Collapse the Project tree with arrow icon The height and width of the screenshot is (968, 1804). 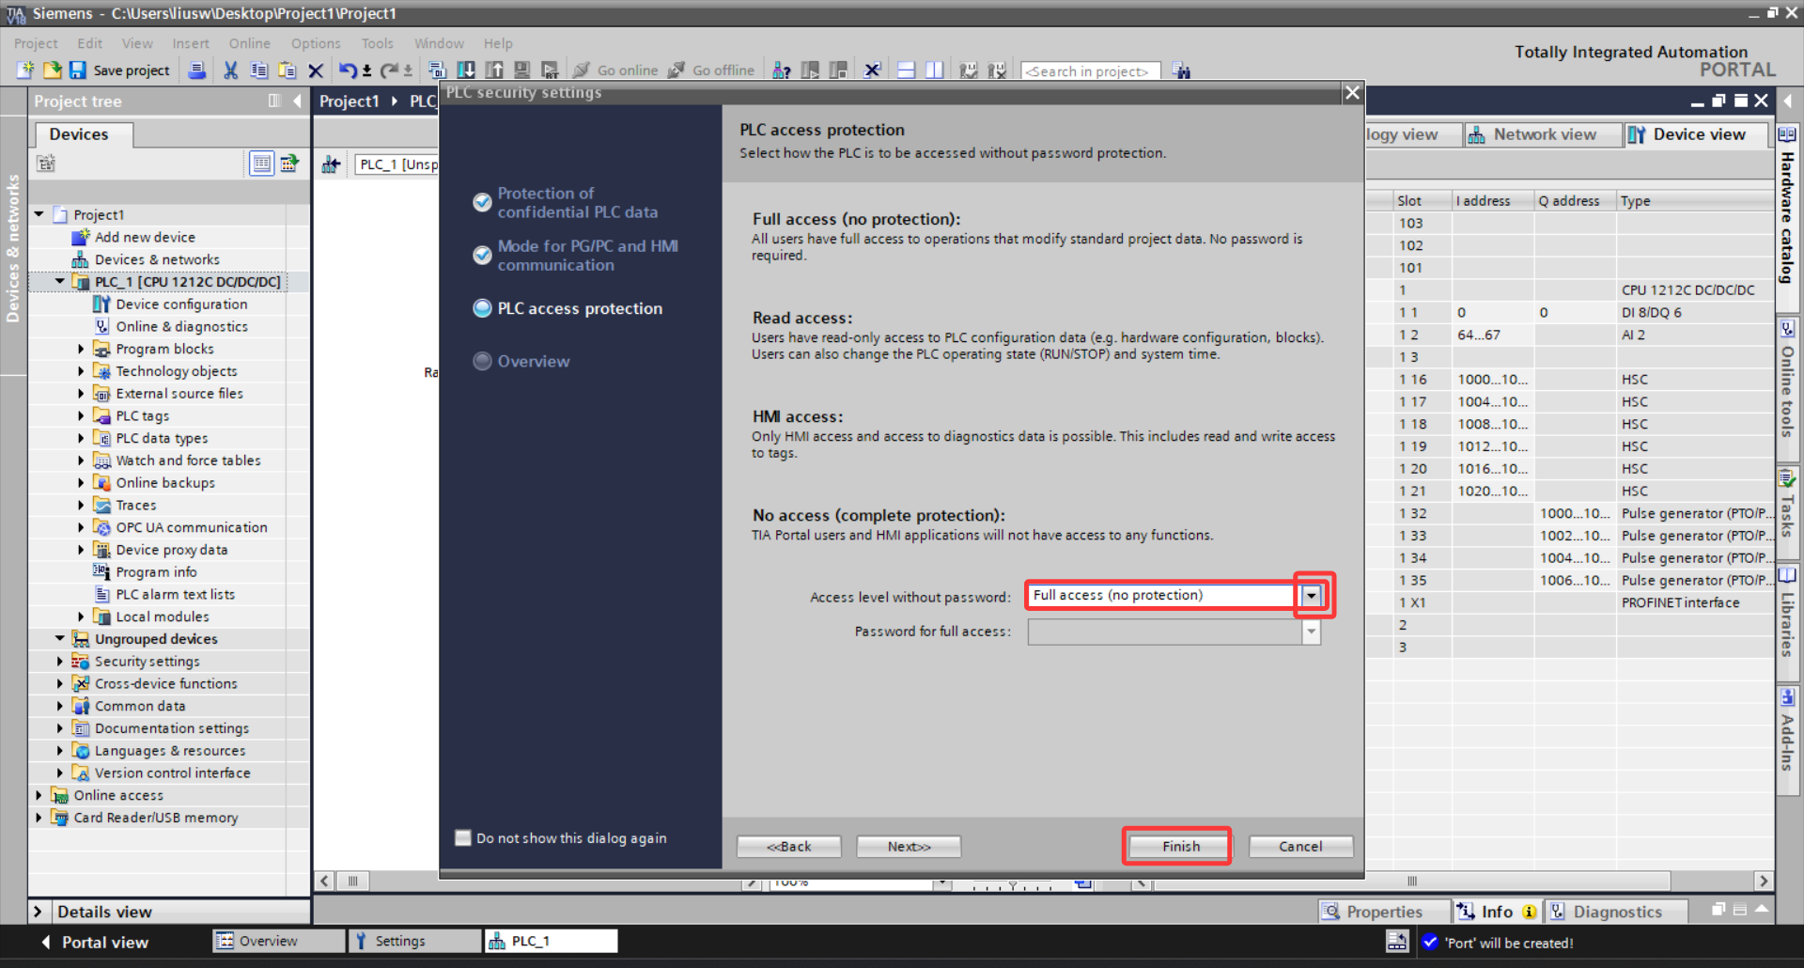[x=297, y=101]
